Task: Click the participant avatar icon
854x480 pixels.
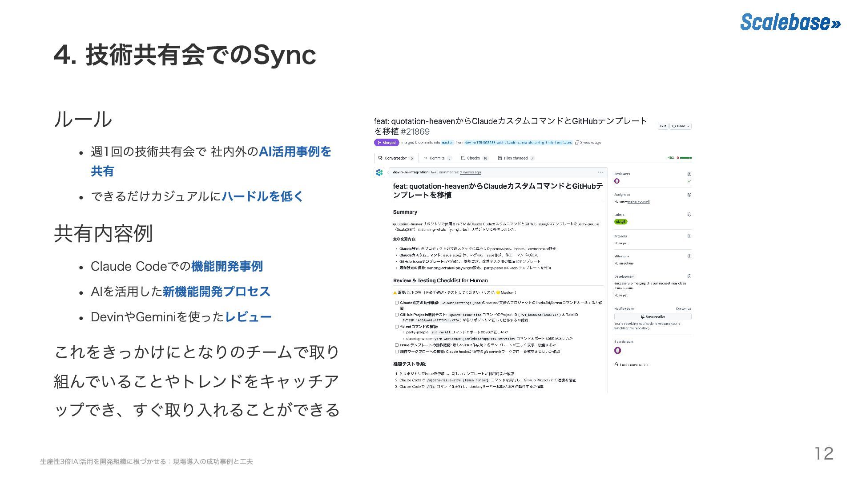Action: click(617, 351)
